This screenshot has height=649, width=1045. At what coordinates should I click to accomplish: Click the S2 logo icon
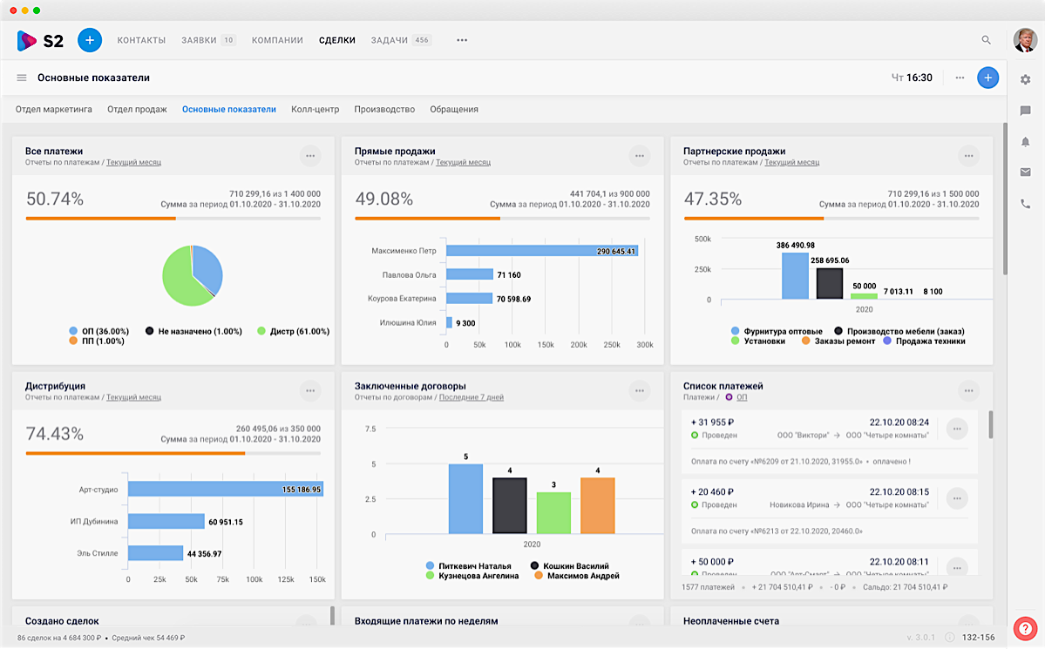(27, 41)
